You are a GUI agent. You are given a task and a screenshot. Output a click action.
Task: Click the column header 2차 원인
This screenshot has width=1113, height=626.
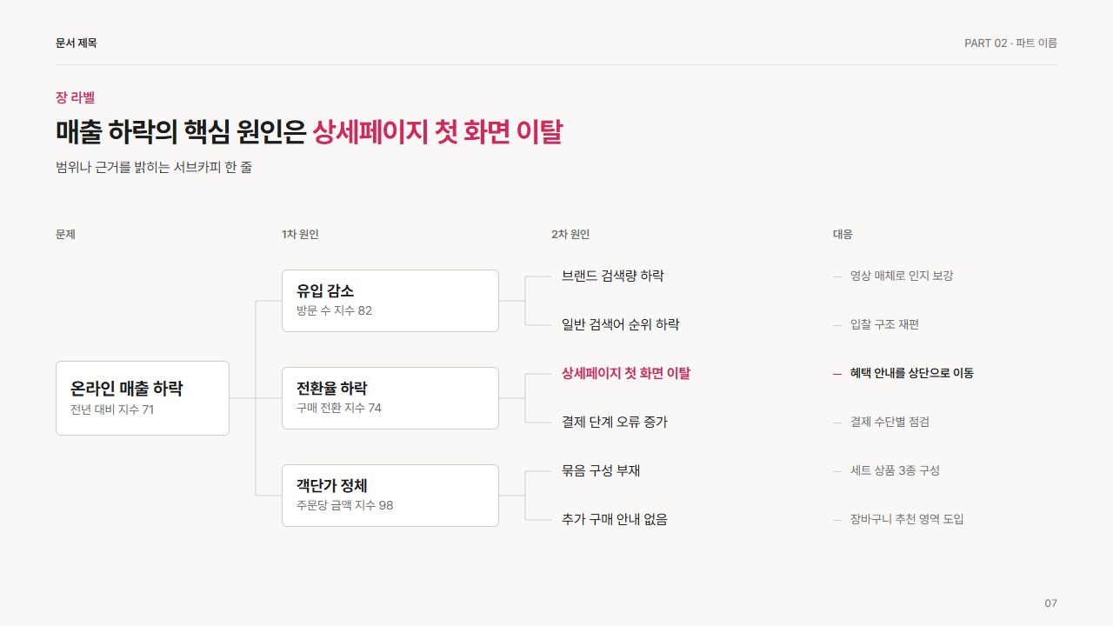coord(570,234)
